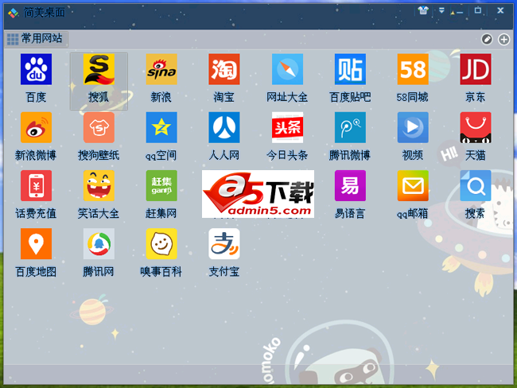Image resolution: width=517 pixels, height=388 pixels.
Task: Launch the 糗事百科 smiley icon
Action: pos(161,243)
